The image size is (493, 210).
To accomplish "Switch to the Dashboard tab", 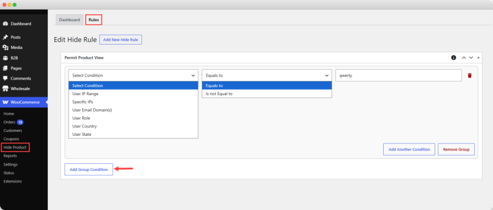I will [70, 20].
